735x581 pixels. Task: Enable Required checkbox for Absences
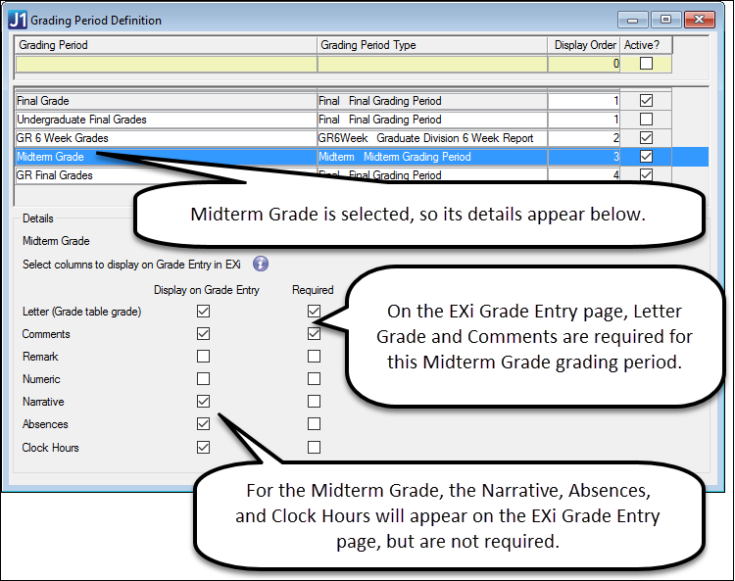314,423
